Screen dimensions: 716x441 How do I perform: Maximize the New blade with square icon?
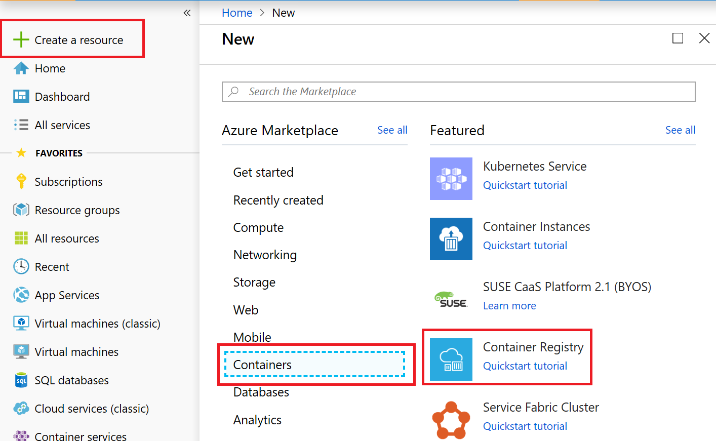678,38
